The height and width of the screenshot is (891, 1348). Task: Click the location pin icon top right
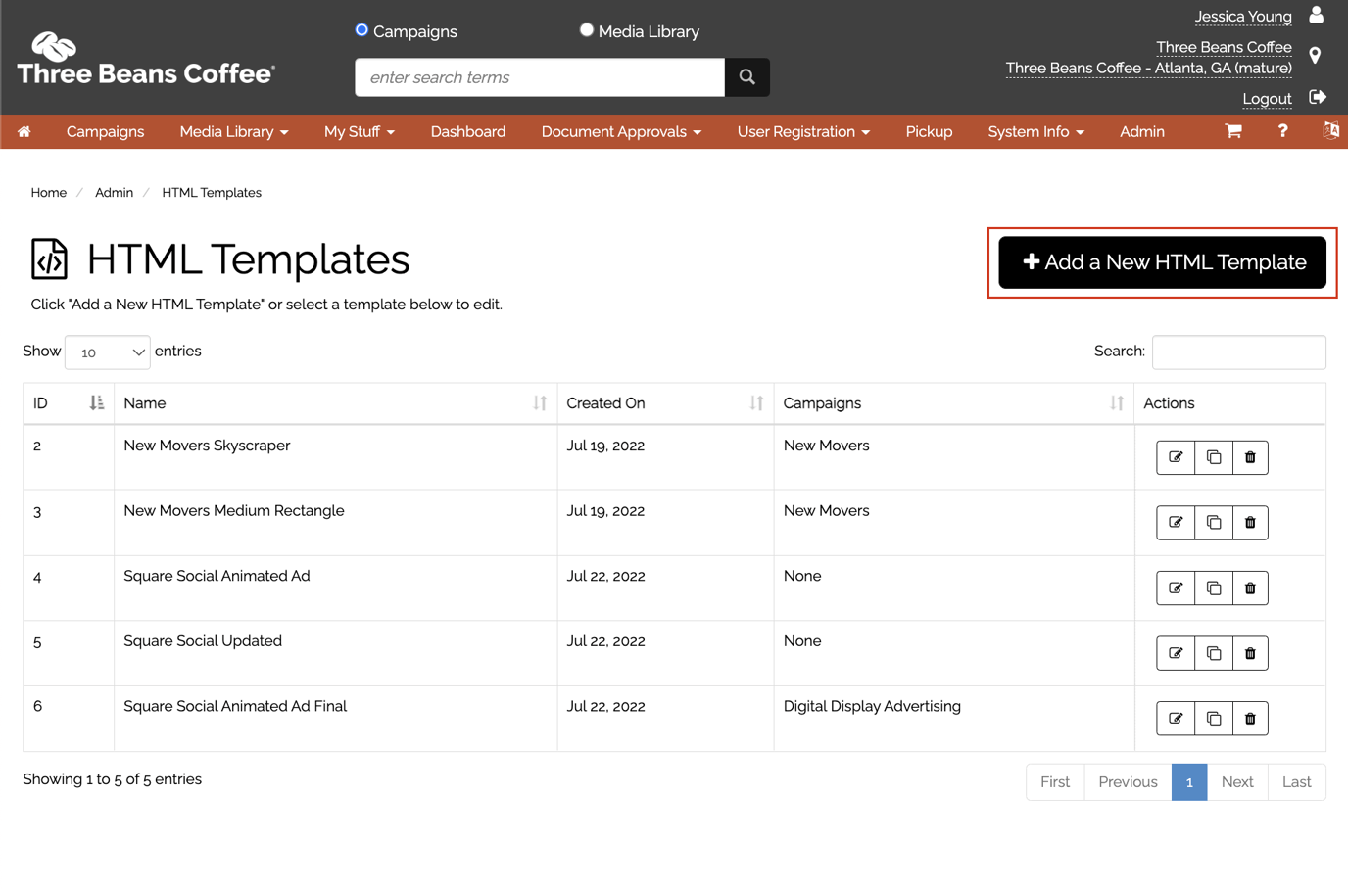point(1316,55)
